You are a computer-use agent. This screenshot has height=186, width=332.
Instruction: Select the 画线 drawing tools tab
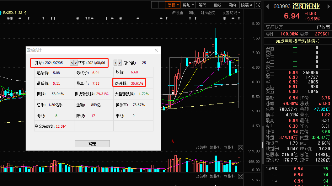217,5
